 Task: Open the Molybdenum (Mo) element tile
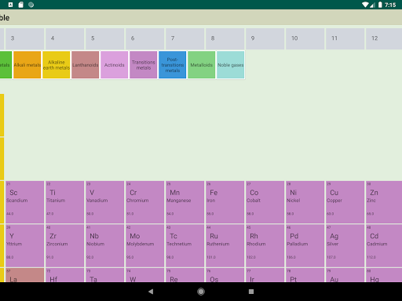click(x=145, y=245)
